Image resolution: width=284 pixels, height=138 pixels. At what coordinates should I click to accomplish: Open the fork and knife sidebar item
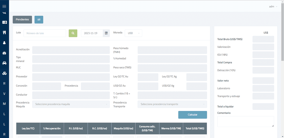pyautogui.click(x=4, y=32)
